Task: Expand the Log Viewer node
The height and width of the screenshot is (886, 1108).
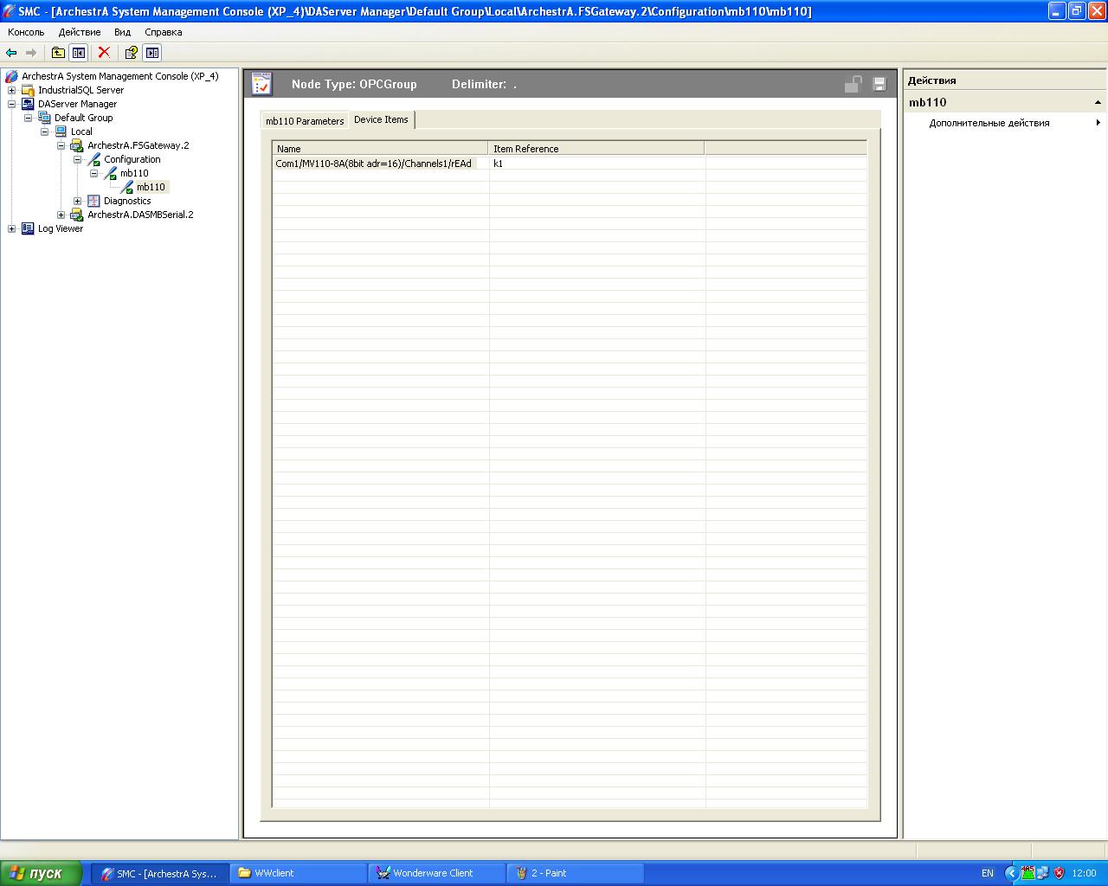Action: 12,228
